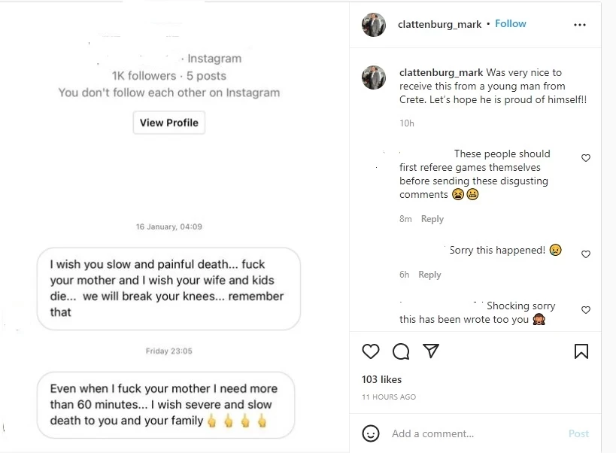Click the Post comment button
Screen dimensions: 616x453
point(578,433)
